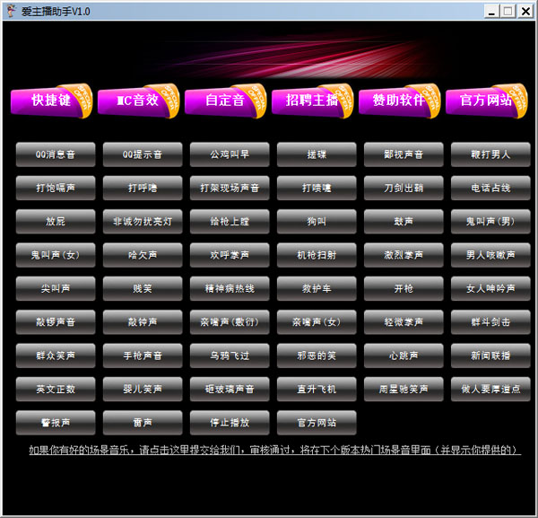This screenshot has height=518, width=538.
Task: Select the 招聘主播 tab
Action: coord(313,101)
